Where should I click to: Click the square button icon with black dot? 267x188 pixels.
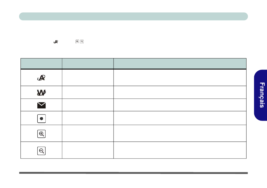(41, 119)
